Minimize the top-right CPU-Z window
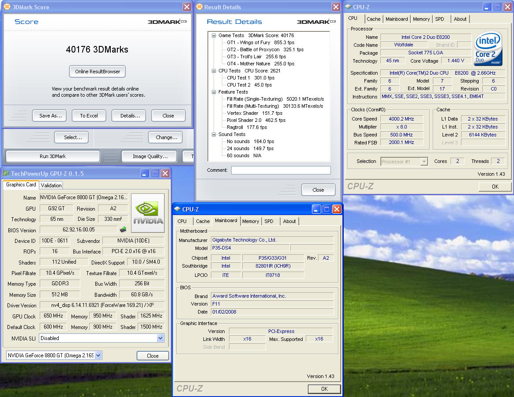The width and height of the screenshot is (514, 397). tap(487, 7)
